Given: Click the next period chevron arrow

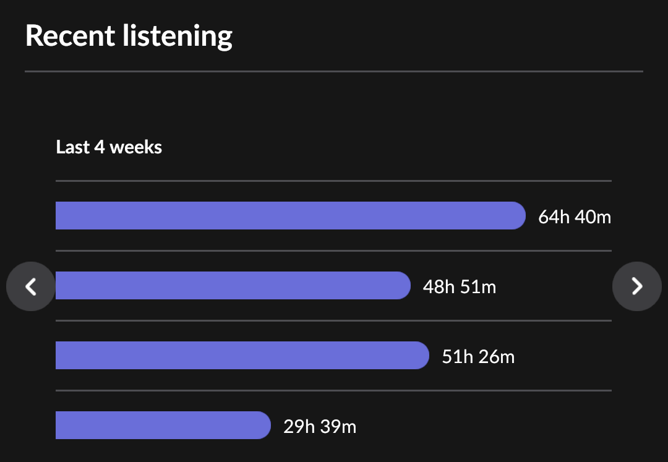Looking at the screenshot, I should [x=636, y=286].
